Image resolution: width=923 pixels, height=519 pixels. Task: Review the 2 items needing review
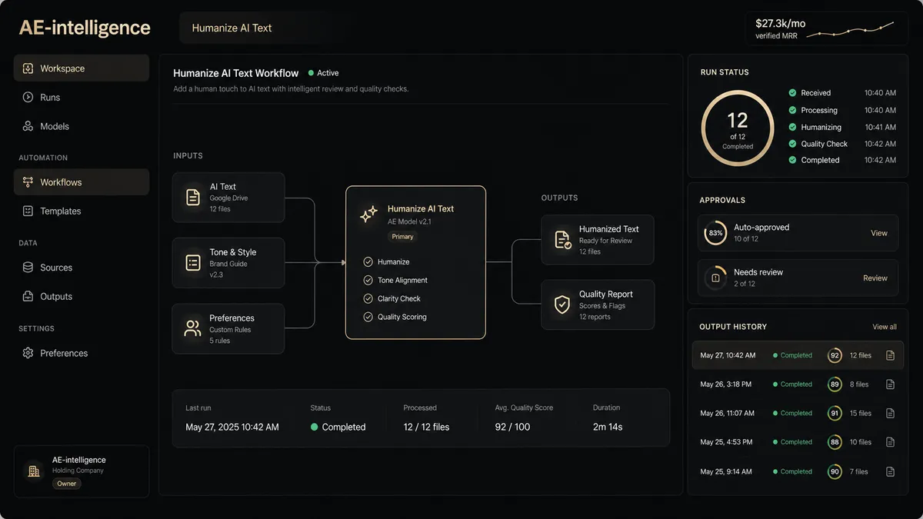875,278
